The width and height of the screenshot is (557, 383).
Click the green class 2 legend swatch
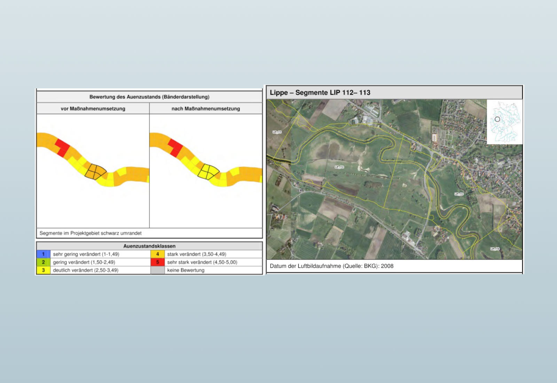point(44,262)
